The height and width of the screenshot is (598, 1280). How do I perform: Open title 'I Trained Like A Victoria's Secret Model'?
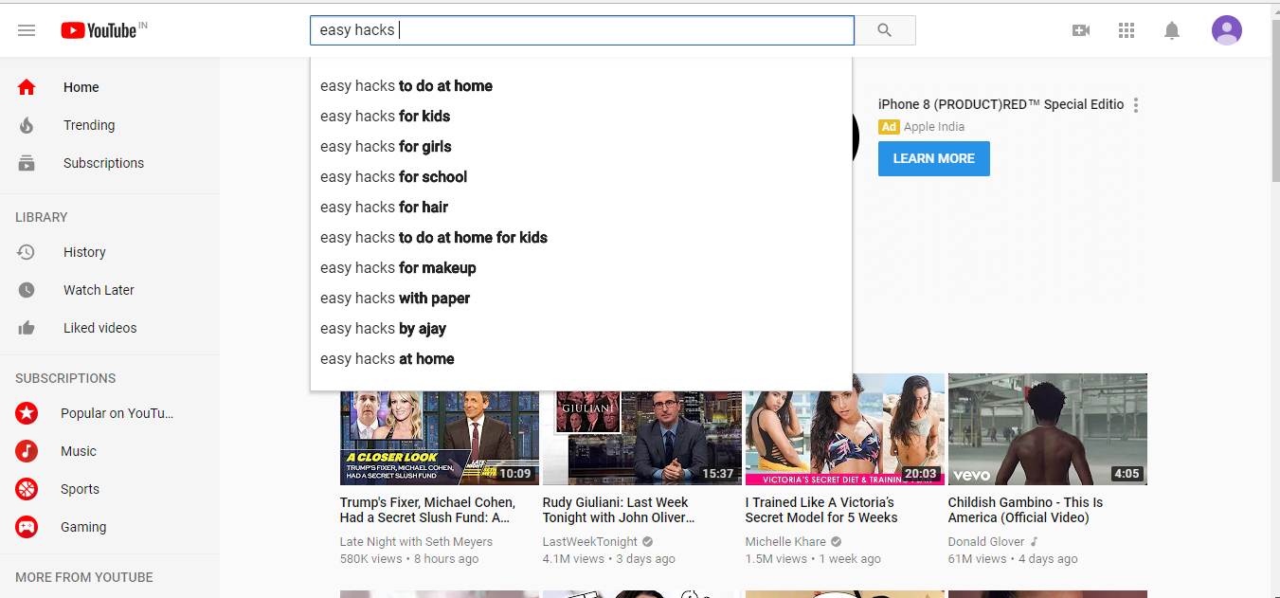[821, 510]
